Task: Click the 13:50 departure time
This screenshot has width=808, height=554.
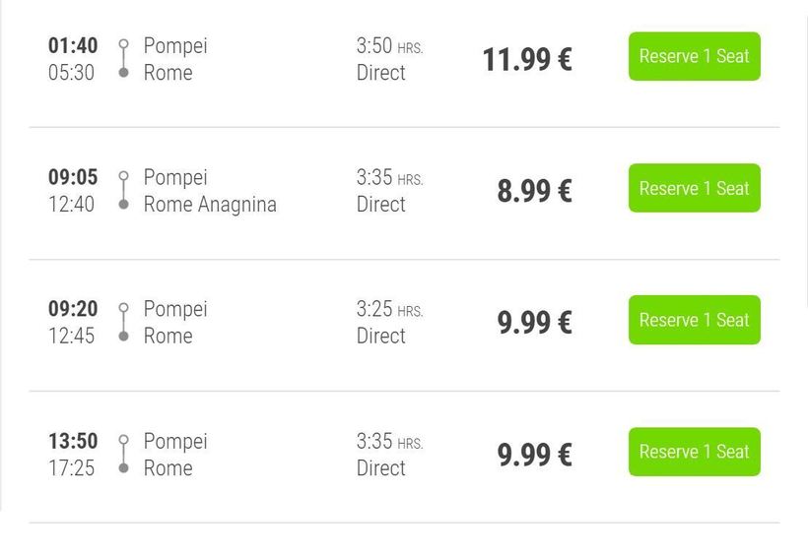Action: (73, 441)
